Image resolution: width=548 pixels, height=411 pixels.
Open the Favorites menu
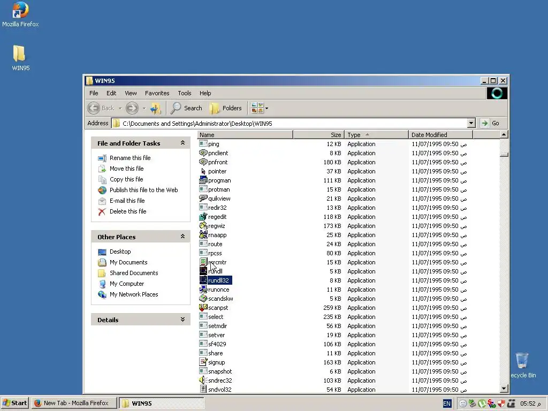157,93
